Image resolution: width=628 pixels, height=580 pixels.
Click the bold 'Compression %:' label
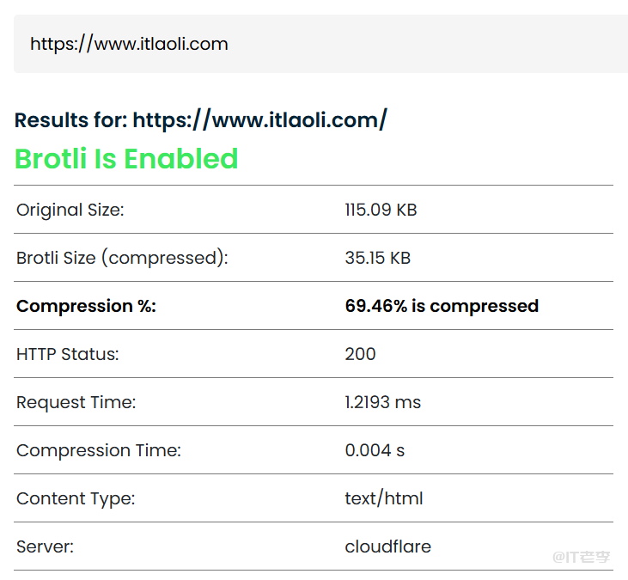[86, 306]
